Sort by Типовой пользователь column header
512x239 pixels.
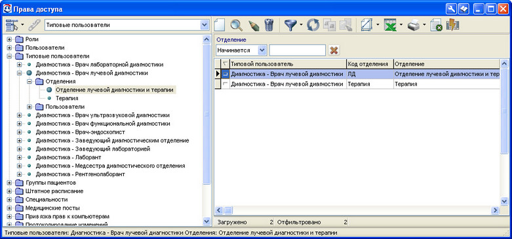click(288, 64)
